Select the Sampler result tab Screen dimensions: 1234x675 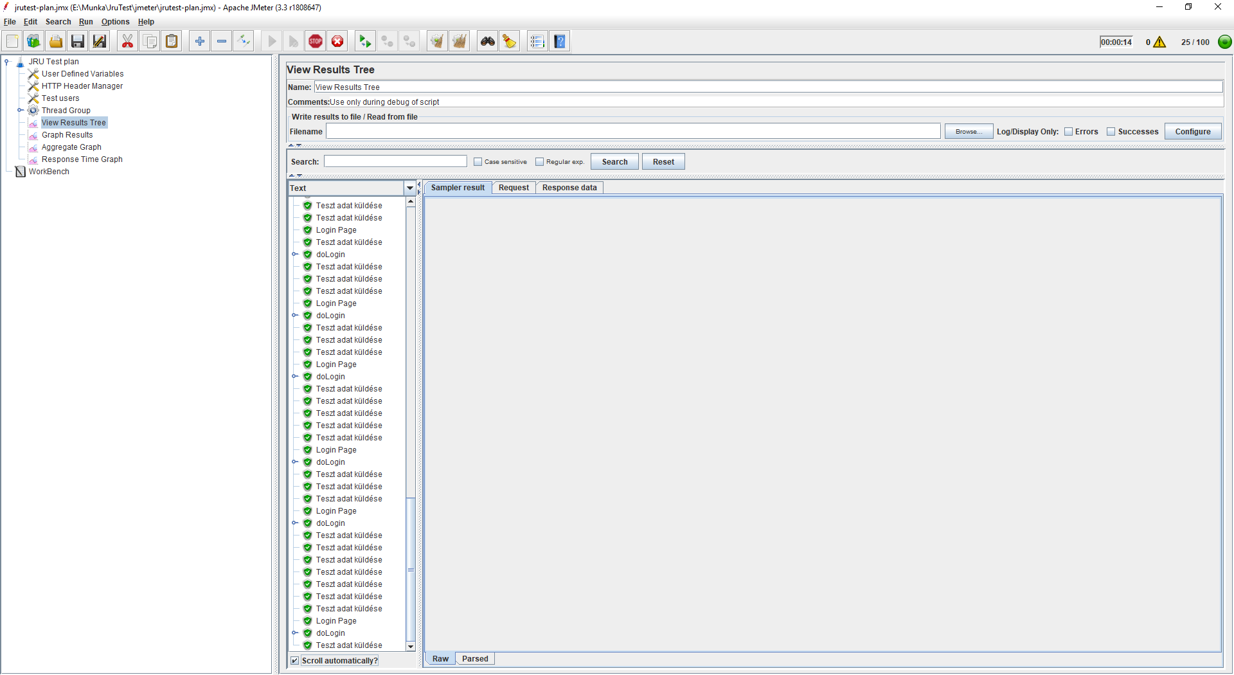(458, 188)
